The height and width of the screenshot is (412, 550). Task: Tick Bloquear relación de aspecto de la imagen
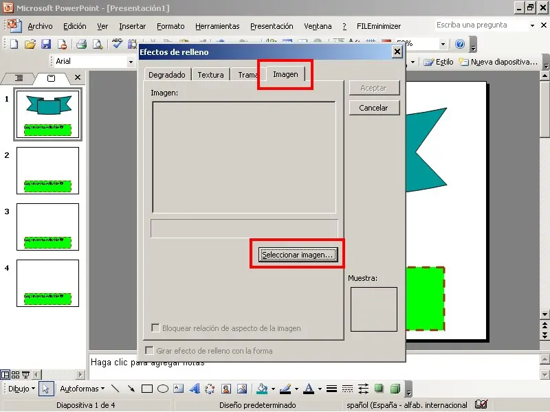click(155, 328)
